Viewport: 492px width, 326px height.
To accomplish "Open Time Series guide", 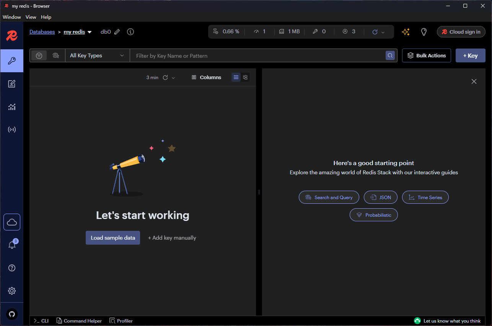I will [x=425, y=197].
